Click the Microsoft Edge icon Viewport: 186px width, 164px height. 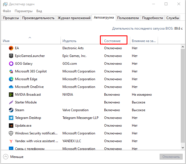pyautogui.click(x=11, y=79)
